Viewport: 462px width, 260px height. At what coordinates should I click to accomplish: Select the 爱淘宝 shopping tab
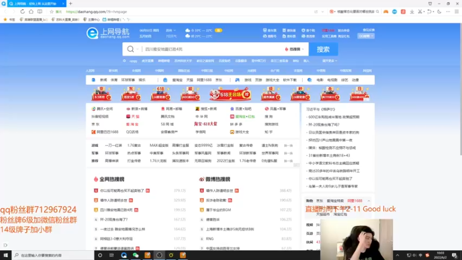pyautogui.click(x=177, y=80)
